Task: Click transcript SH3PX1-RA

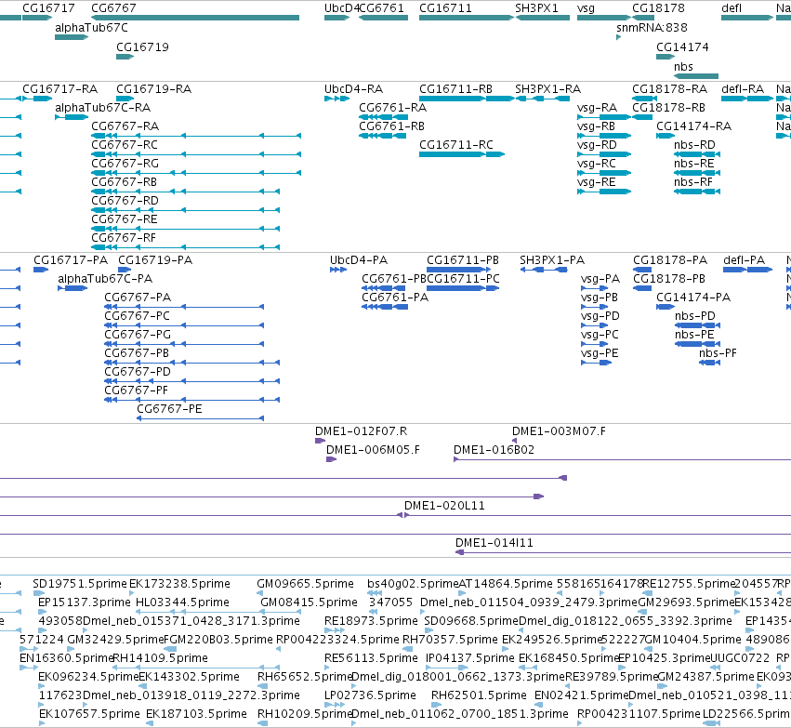Action: (x=547, y=89)
